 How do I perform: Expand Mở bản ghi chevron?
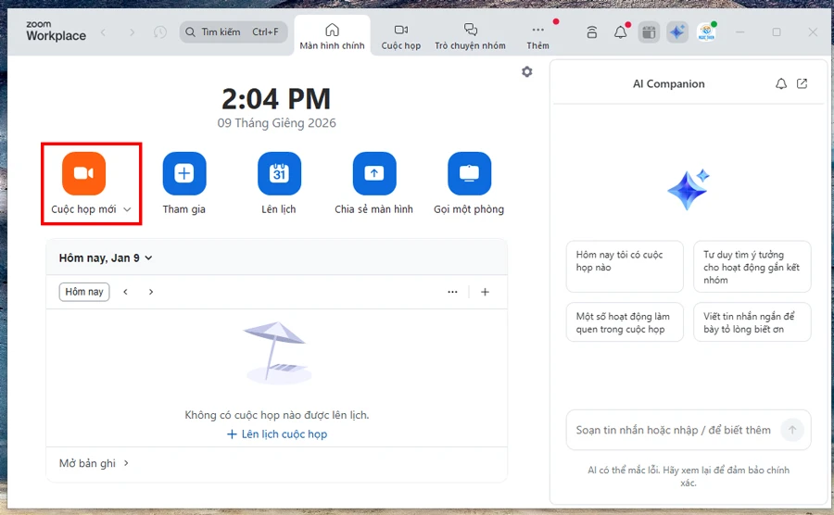(x=126, y=463)
